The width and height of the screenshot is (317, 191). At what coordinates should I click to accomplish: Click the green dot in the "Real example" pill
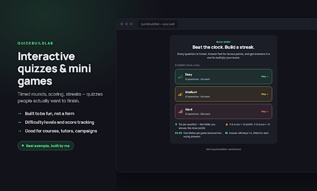[23, 146]
